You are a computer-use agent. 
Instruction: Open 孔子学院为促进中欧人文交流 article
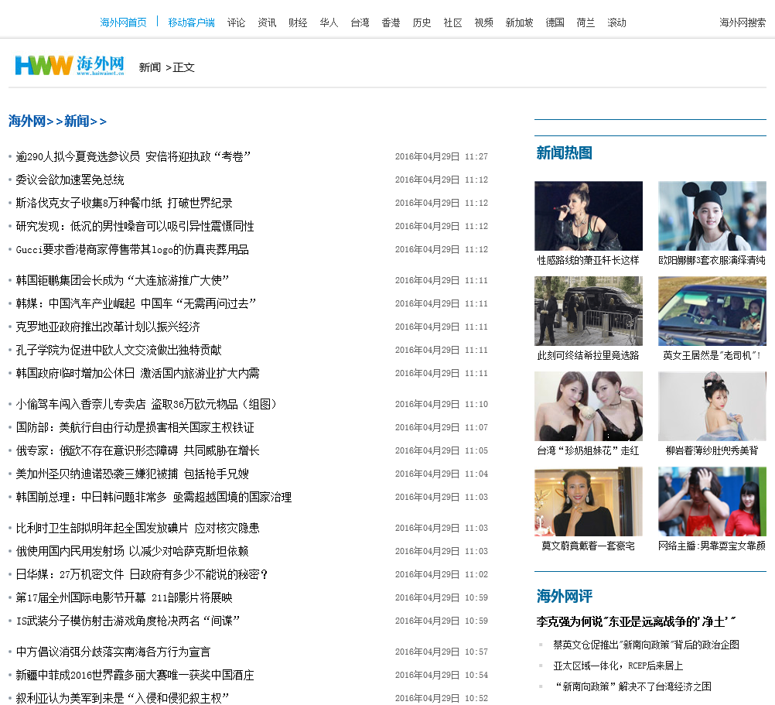pyautogui.click(x=118, y=350)
